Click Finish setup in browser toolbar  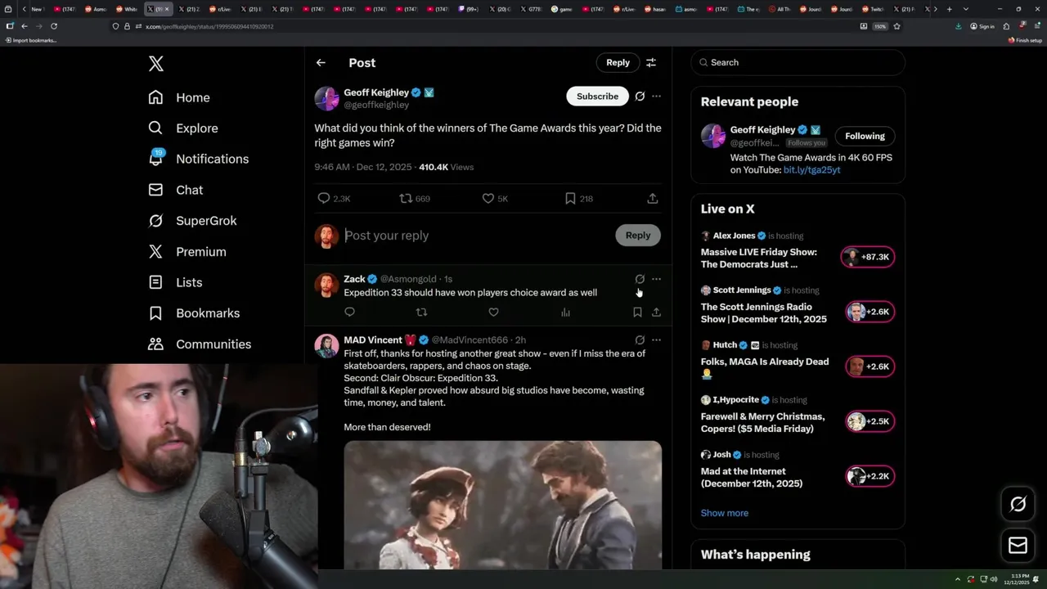[1025, 40]
